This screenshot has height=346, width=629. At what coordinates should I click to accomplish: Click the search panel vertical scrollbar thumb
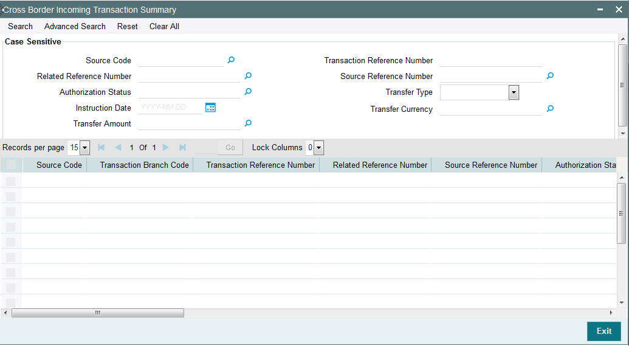(622, 85)
